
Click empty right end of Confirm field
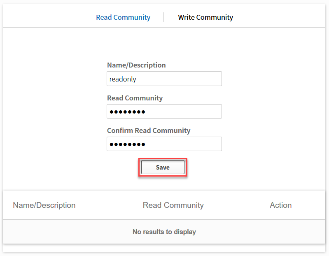(199, 144)
